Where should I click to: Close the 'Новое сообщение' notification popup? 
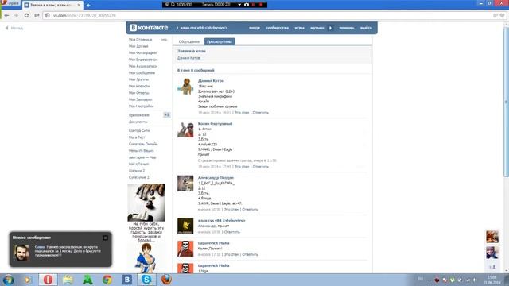tap(105, 238)
